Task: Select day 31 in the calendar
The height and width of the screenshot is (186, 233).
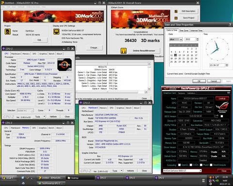Action: pyautogui.click(x=196, y=62)
